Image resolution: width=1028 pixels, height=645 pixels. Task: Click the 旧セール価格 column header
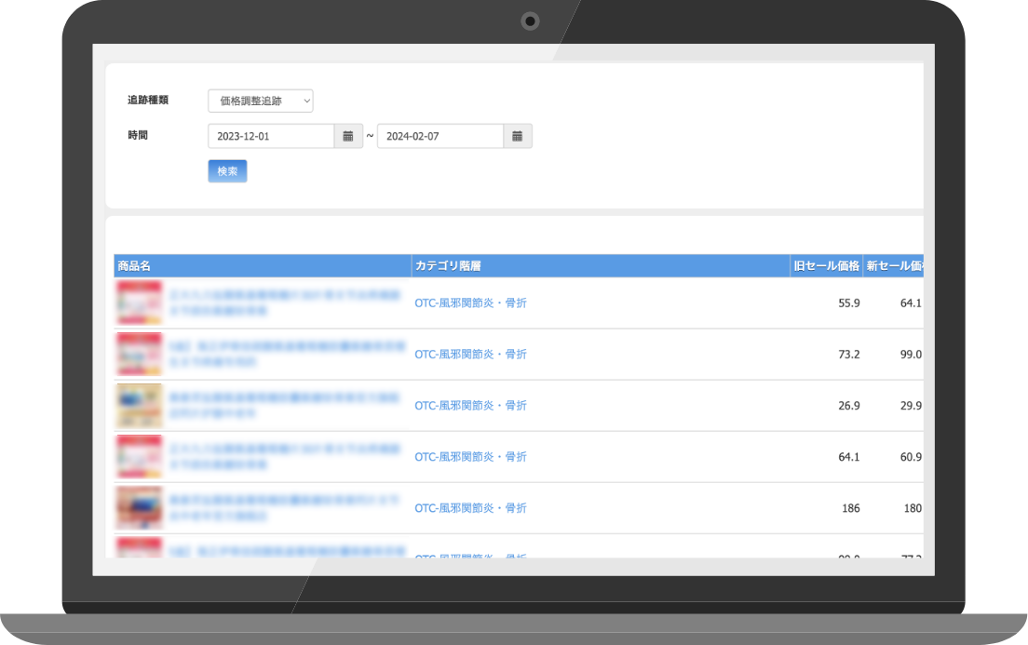[825, 266]
